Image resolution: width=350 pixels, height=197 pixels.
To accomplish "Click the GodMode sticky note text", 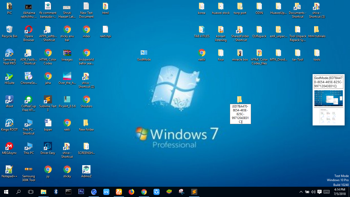I will [x=329, y=82].
